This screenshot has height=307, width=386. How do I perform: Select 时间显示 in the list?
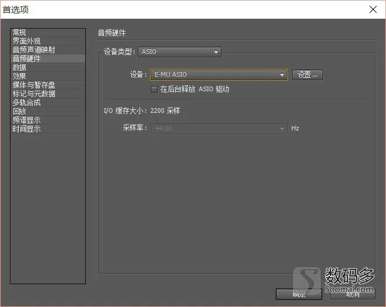coord(48,129)
